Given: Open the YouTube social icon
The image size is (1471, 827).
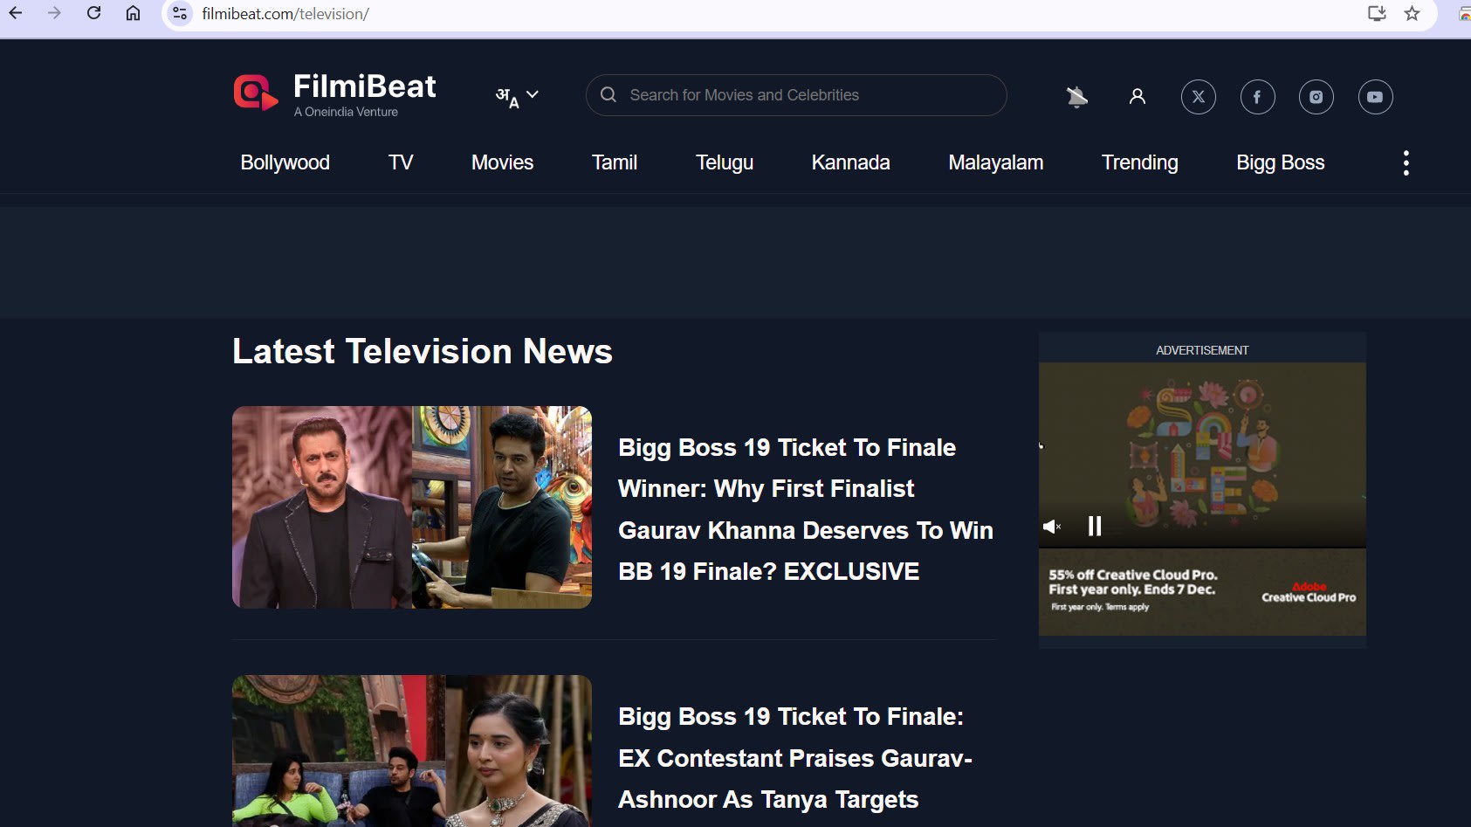Looking at the screenshot, I should pos(1375,97).
